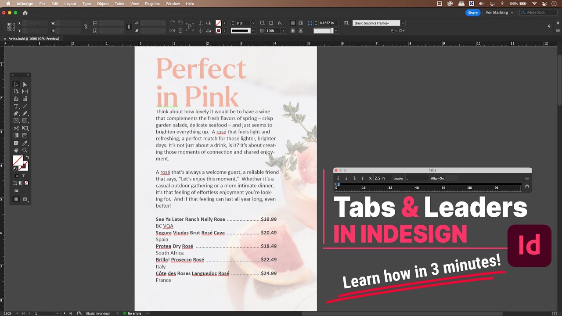This screenshot has height=316, width=562.
Task: Select the Pen tool
Action: pyautogui.click(x=16, y=113)
